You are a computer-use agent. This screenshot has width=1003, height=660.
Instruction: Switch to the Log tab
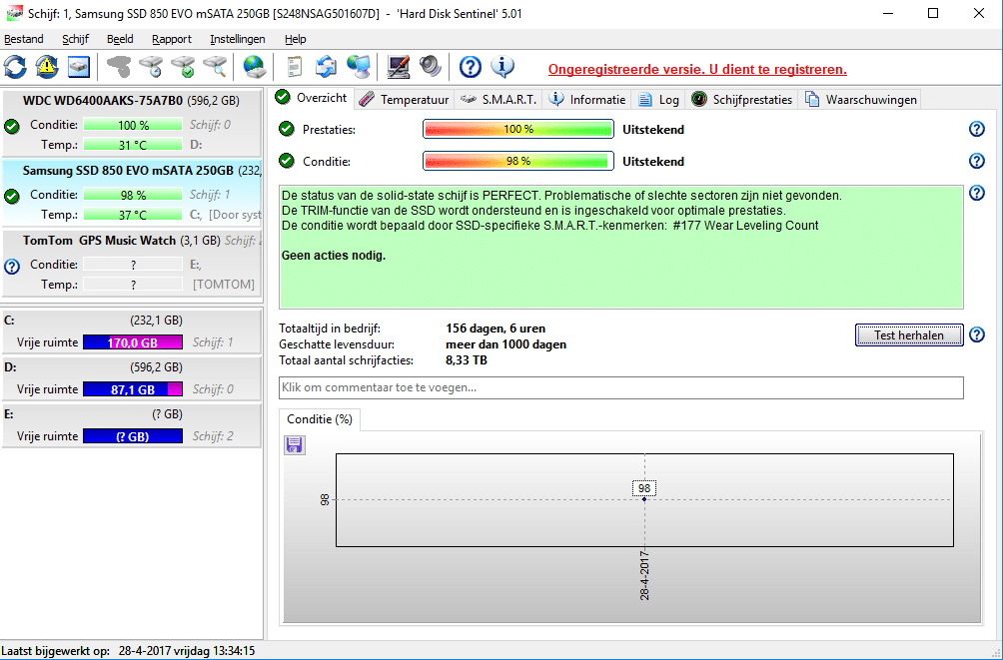coord(659,99)
